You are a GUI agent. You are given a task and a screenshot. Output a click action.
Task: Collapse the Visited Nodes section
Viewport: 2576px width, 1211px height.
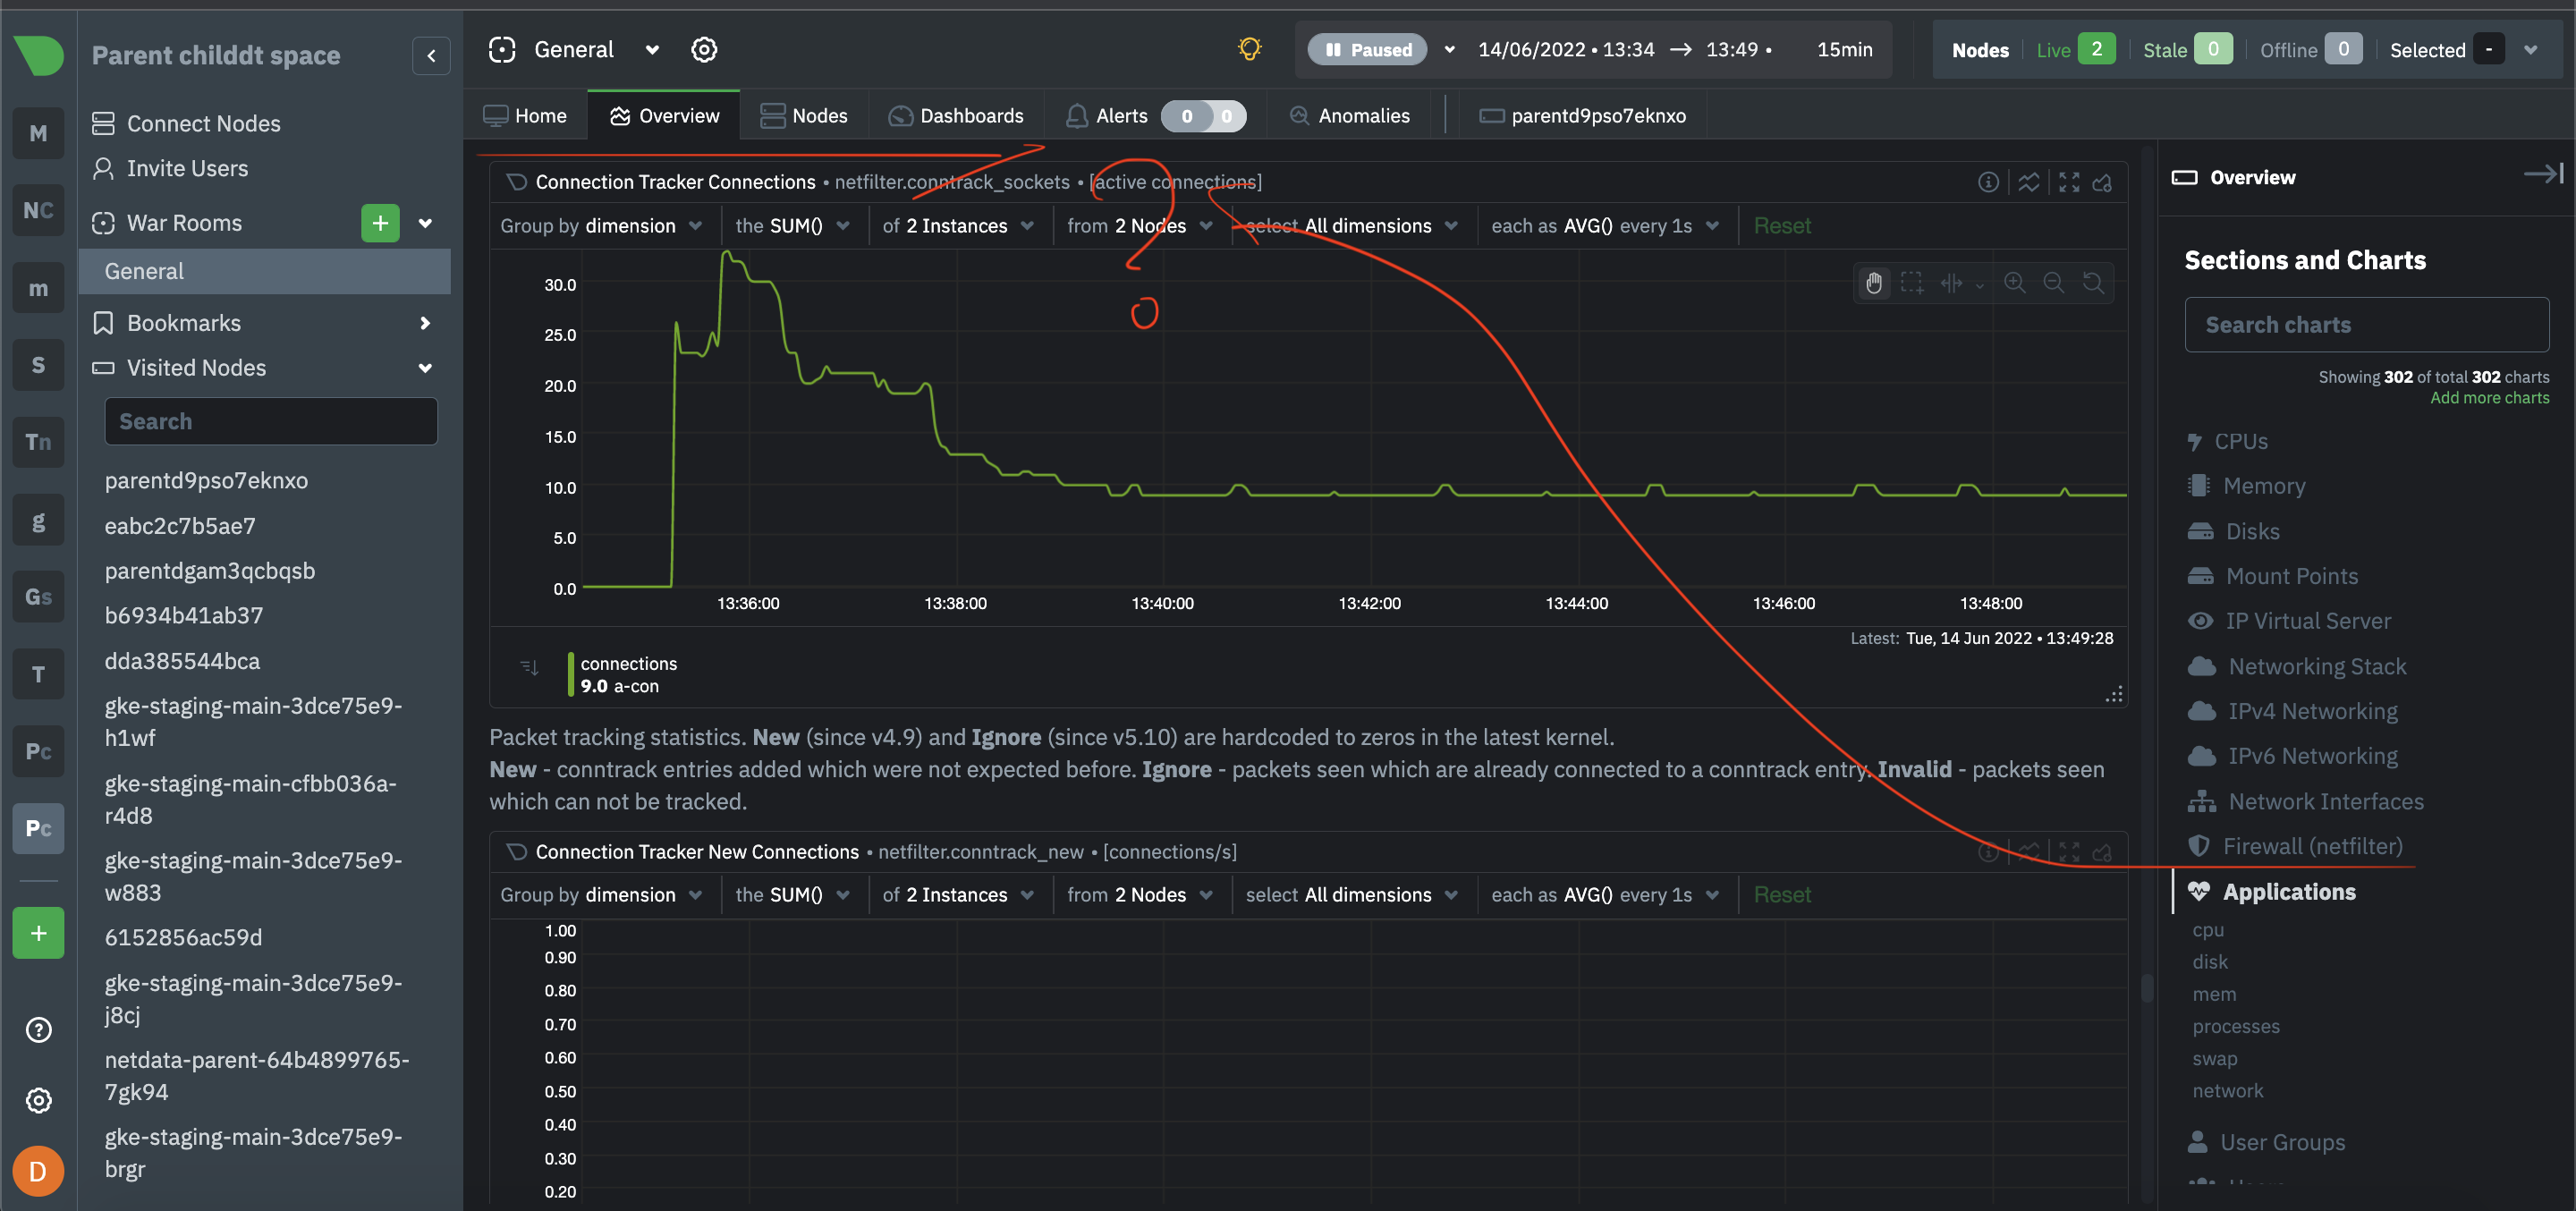point(424,368)
